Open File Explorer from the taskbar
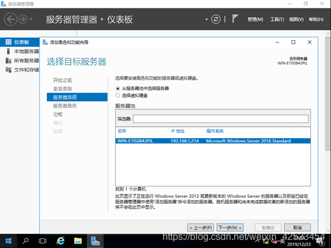 [x=78, y=241]
